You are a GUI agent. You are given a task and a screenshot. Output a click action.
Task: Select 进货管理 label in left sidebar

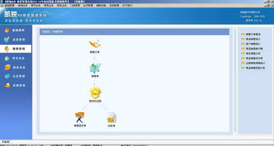click(19, 39)
